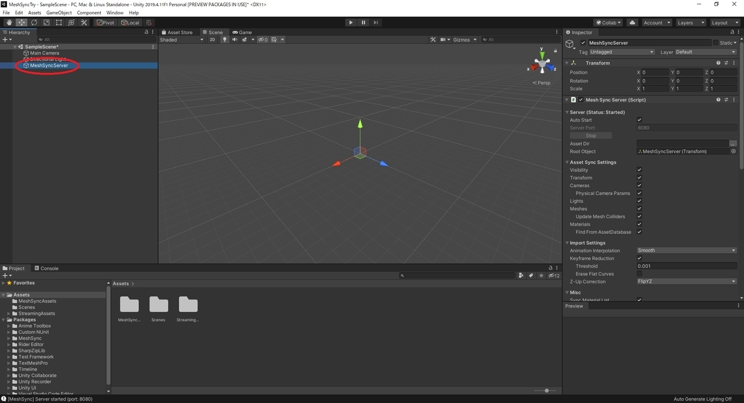Click the Stop button in Mesh Sync Server
The image size is (744, 403).
[x=590, y=135]
